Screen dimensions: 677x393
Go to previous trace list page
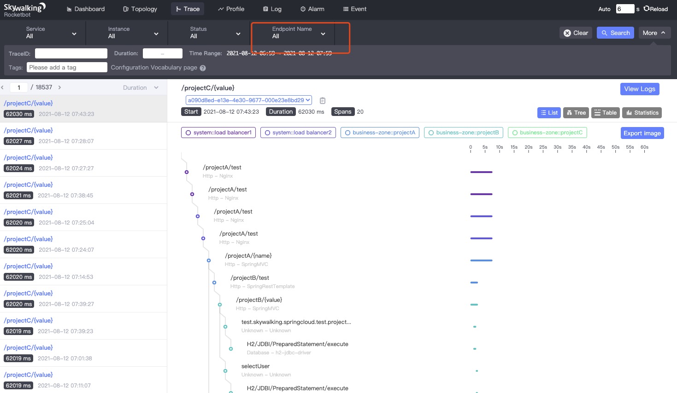tap(2, 87)
